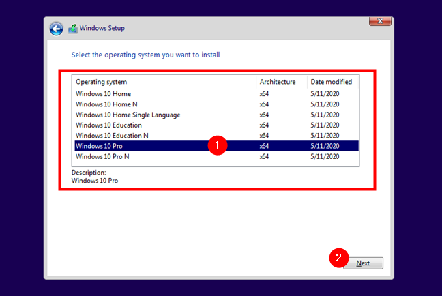Select the highlighted Windows 10 Pro row

coord(216,146)
